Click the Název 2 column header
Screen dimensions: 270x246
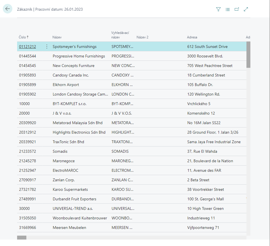tap(142, 37)
